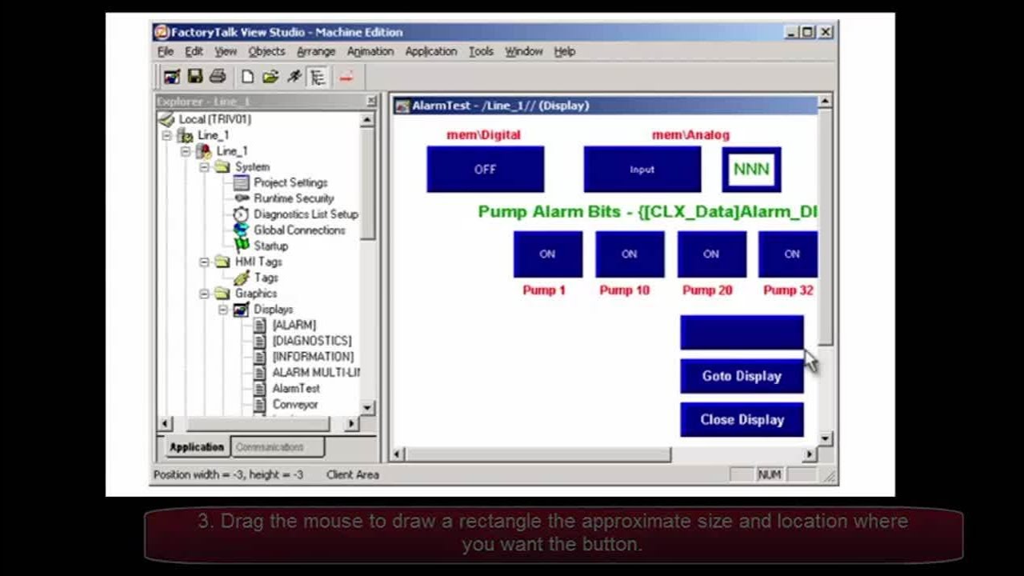Click the AlarmTest window title icon
This screenshot has width=1024, height=576.
(x=402, y=106)
